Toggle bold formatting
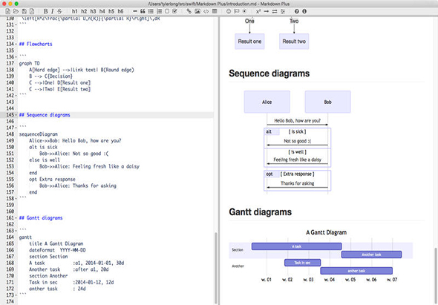 pos(45,11)
